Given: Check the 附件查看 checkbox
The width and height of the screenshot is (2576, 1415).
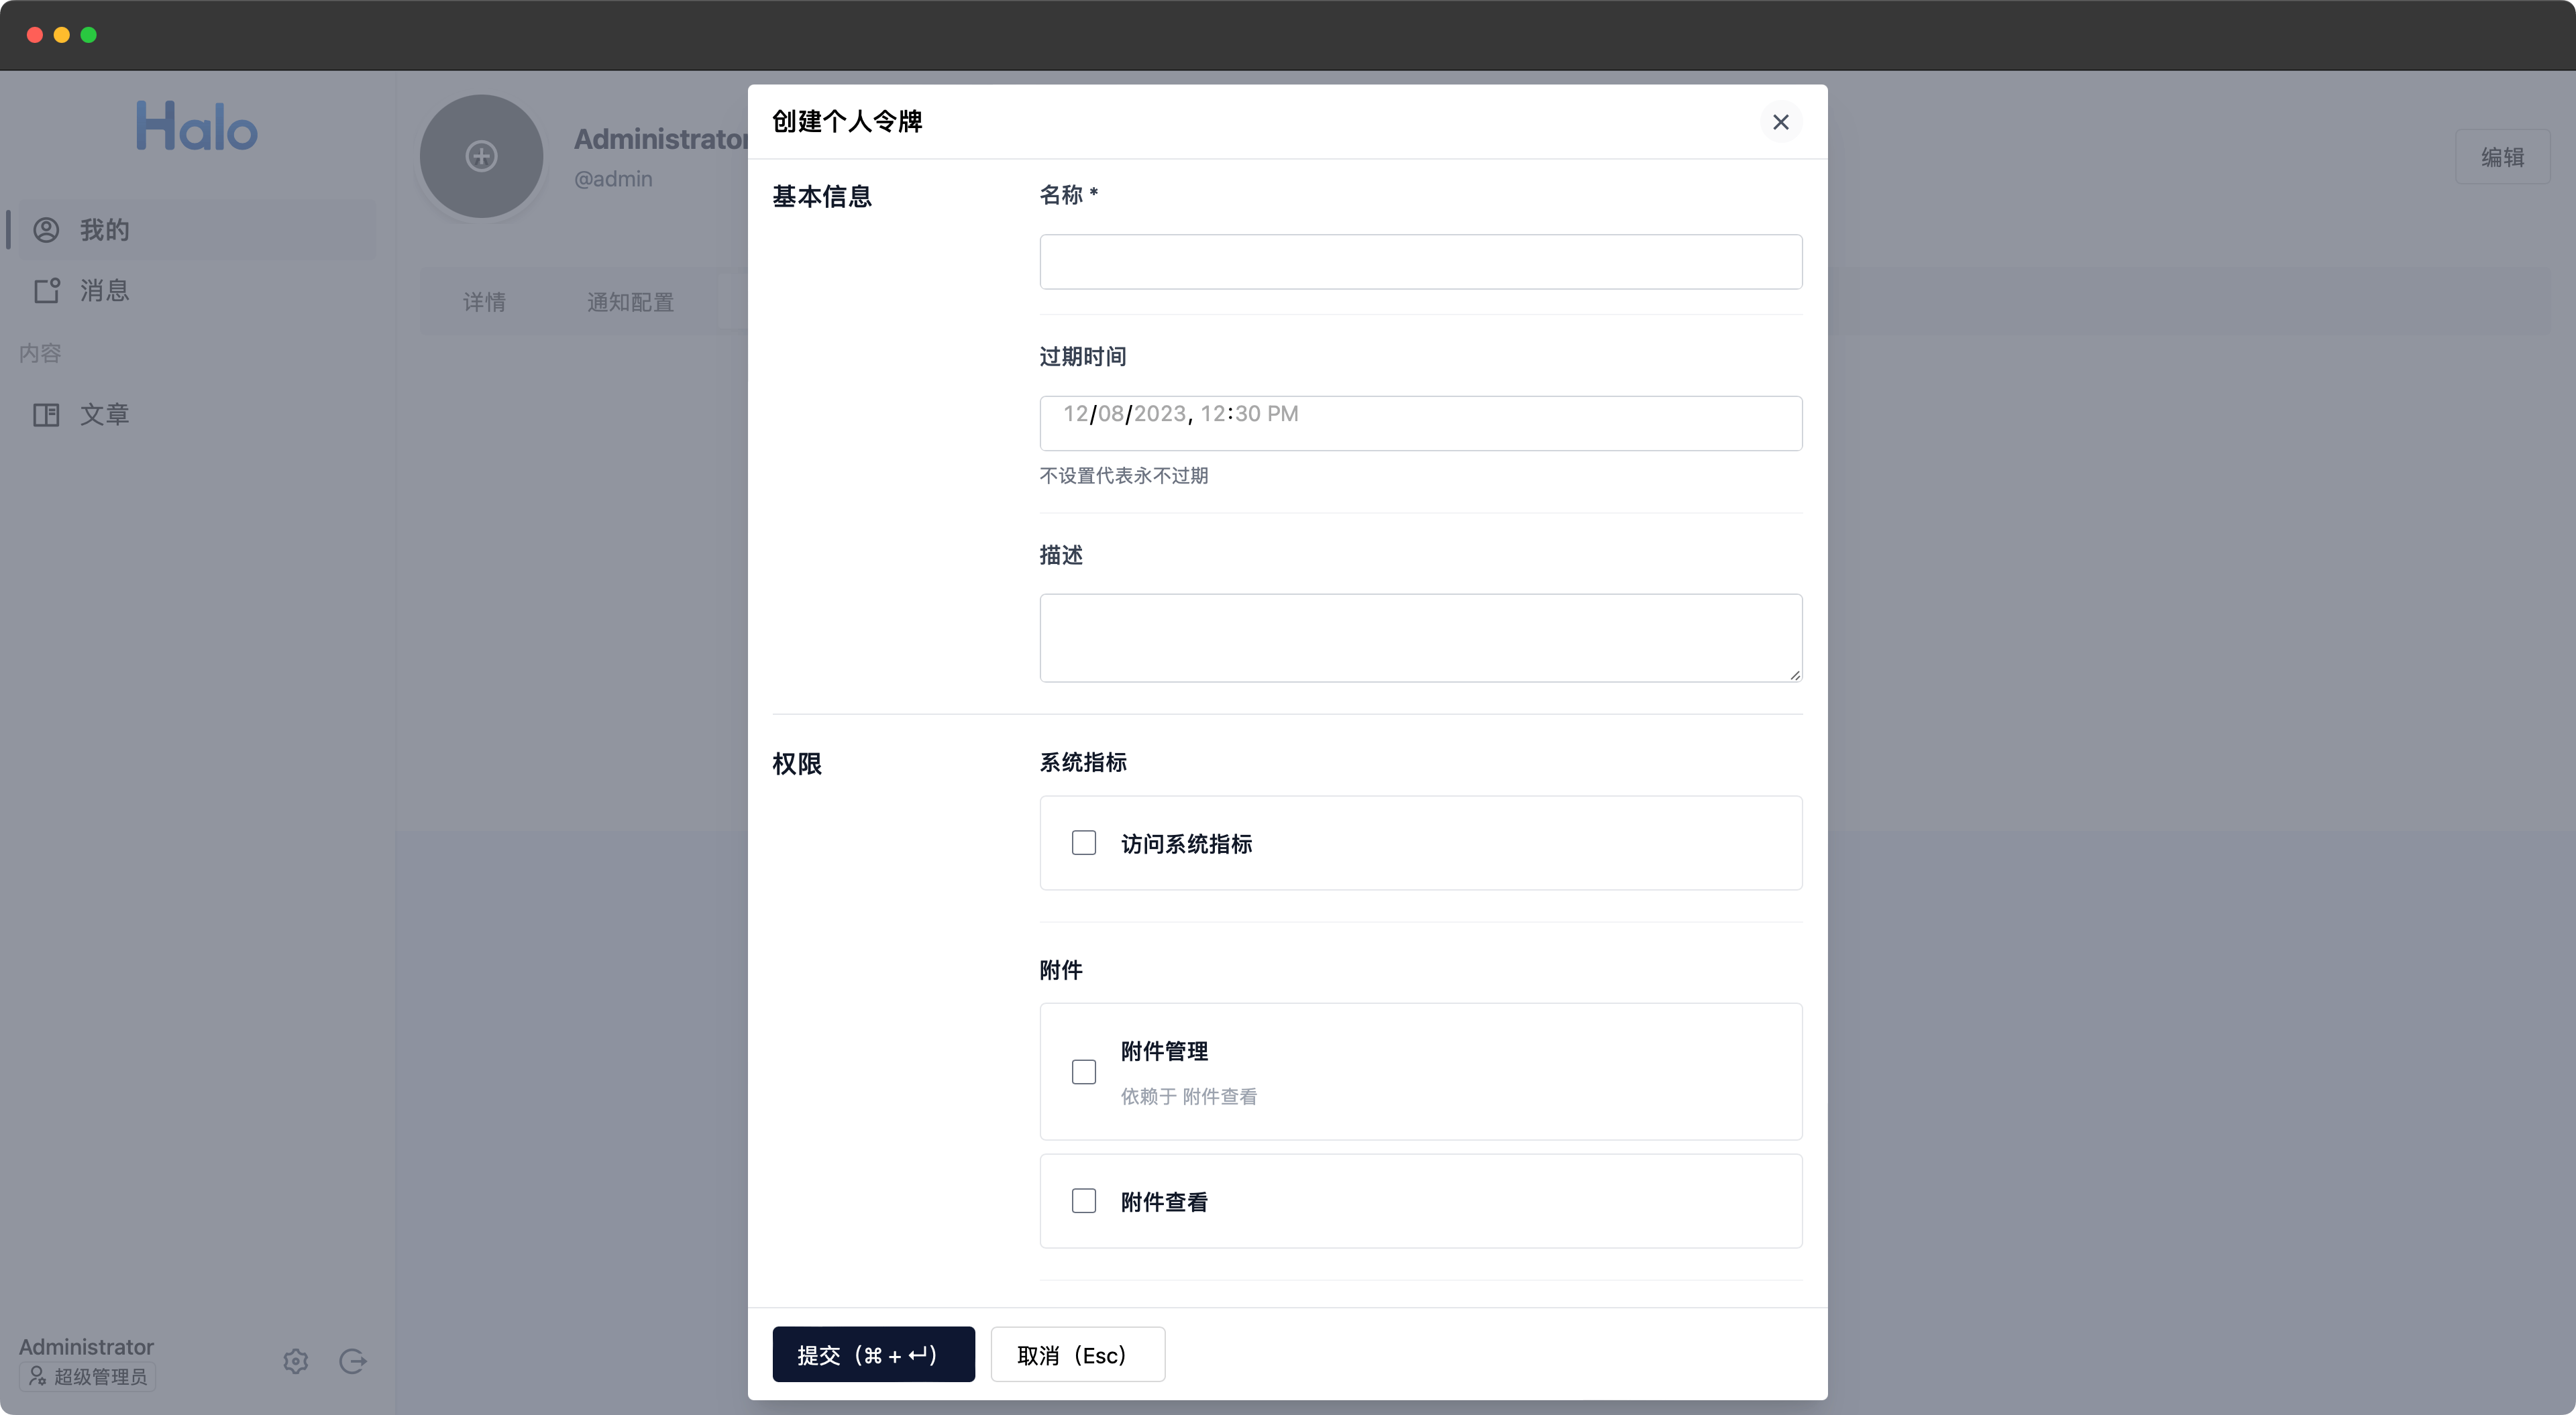Looking at the screenshot, I should click(x=1084, y=1201).
